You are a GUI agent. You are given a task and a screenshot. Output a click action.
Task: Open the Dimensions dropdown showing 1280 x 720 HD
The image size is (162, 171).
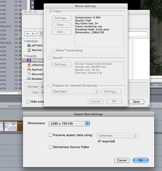(x=69, y=124)
